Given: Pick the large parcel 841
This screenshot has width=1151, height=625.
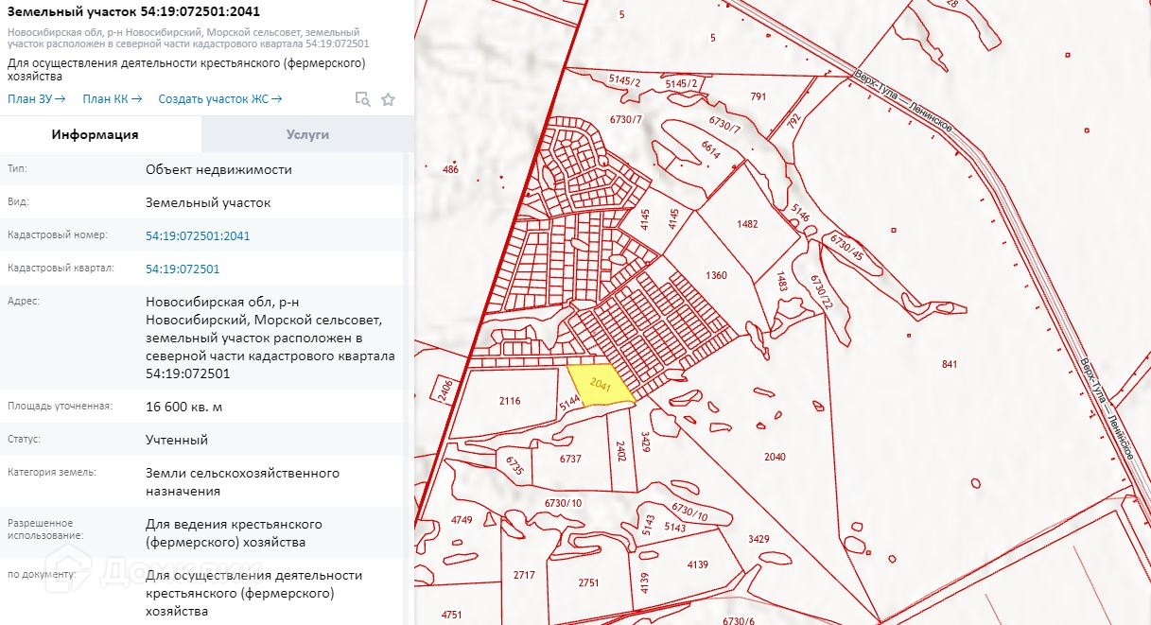Looking at the screenshot, I should [x=950, y=364].
